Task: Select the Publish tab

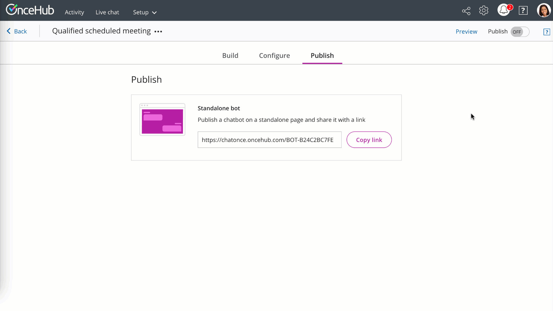Action: click(x=322, y=56)
